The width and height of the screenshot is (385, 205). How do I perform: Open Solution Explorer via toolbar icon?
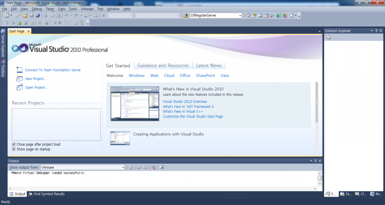click(248, 15)
